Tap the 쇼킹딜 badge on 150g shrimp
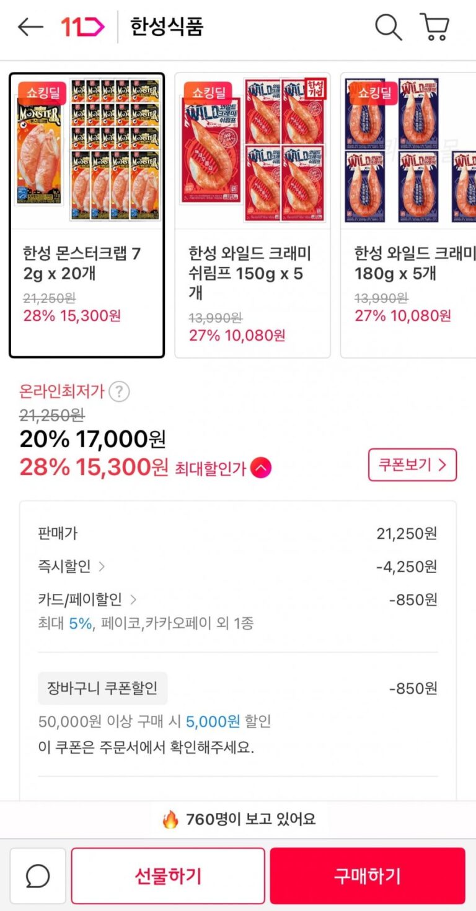The width and height of the screenshot is (476, 911). click(208, 94)
